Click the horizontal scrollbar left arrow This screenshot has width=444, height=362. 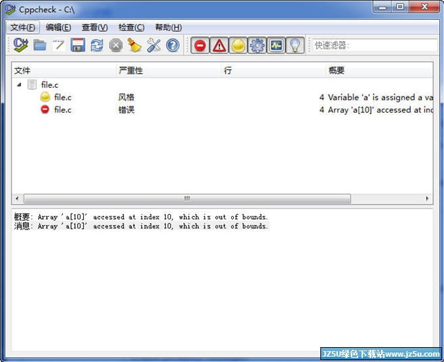(18, 199)
